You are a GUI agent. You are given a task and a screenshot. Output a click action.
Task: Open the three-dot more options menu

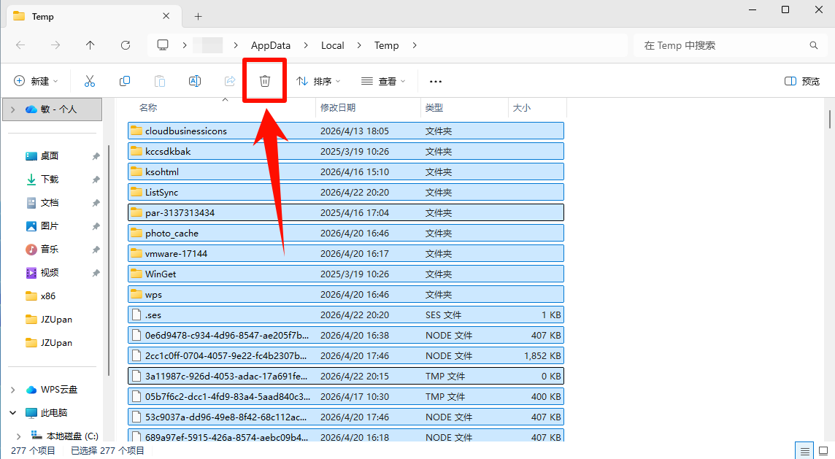tap(436, 82)
